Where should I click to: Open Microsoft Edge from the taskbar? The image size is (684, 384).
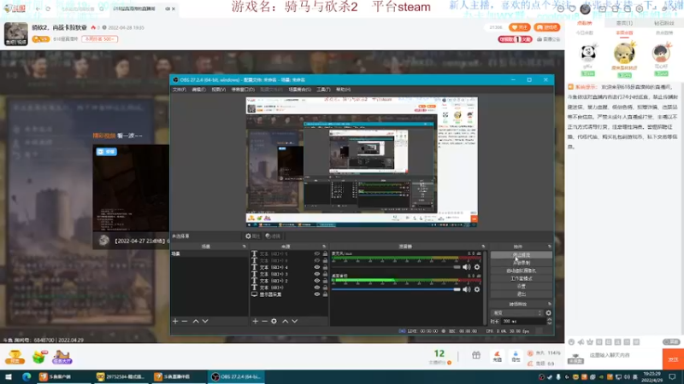(27, 376)
